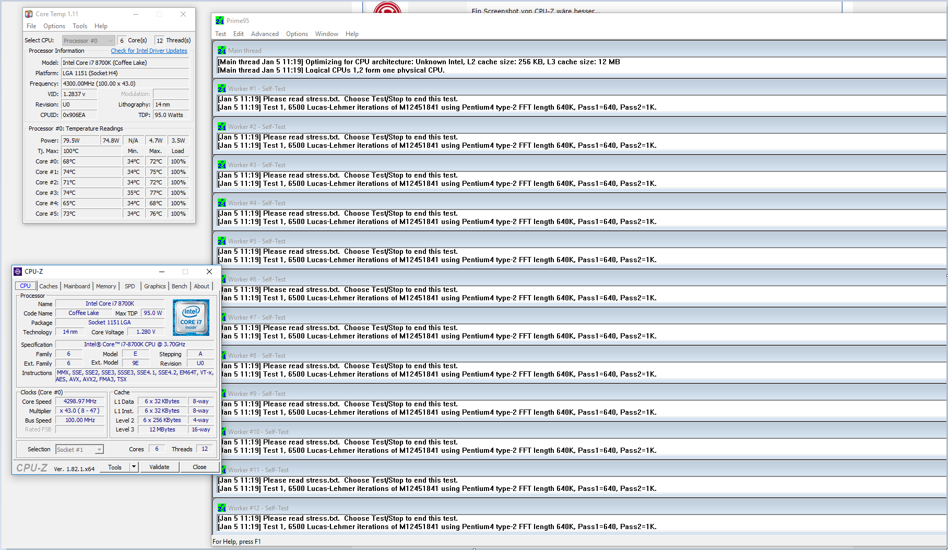Open the Options menu in Core Temp
This screenshot has height=550, width=948.
[54, 26]
